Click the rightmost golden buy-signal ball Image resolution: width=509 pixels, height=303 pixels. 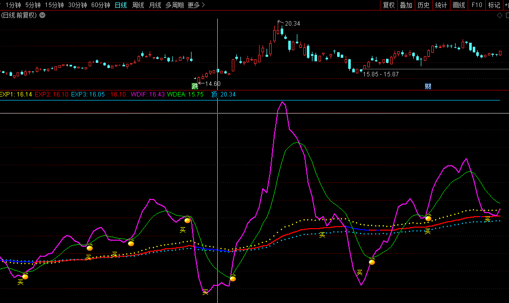[428, 218]
